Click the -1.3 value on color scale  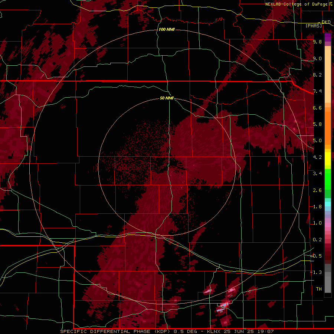coord(316,272)
